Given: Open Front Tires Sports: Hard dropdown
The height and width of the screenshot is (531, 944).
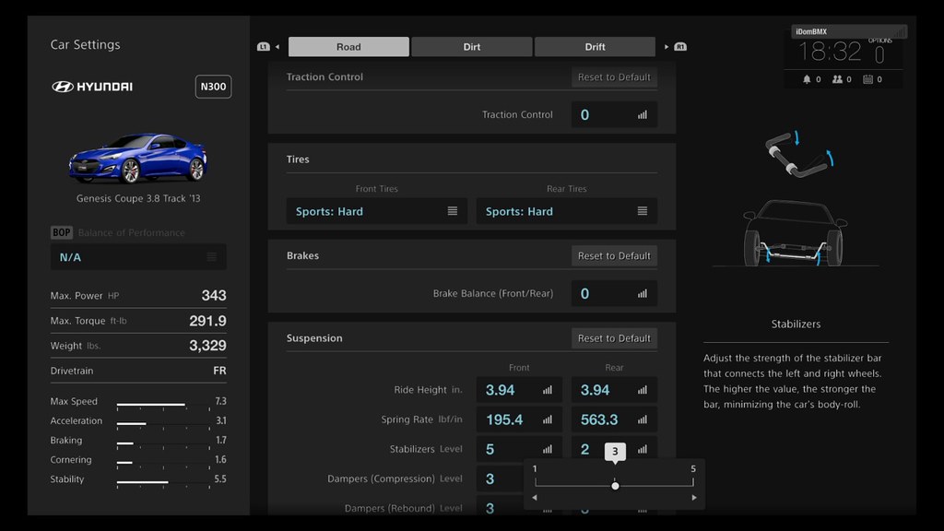Looking at the screenshot, I should (x=376, y=211).
